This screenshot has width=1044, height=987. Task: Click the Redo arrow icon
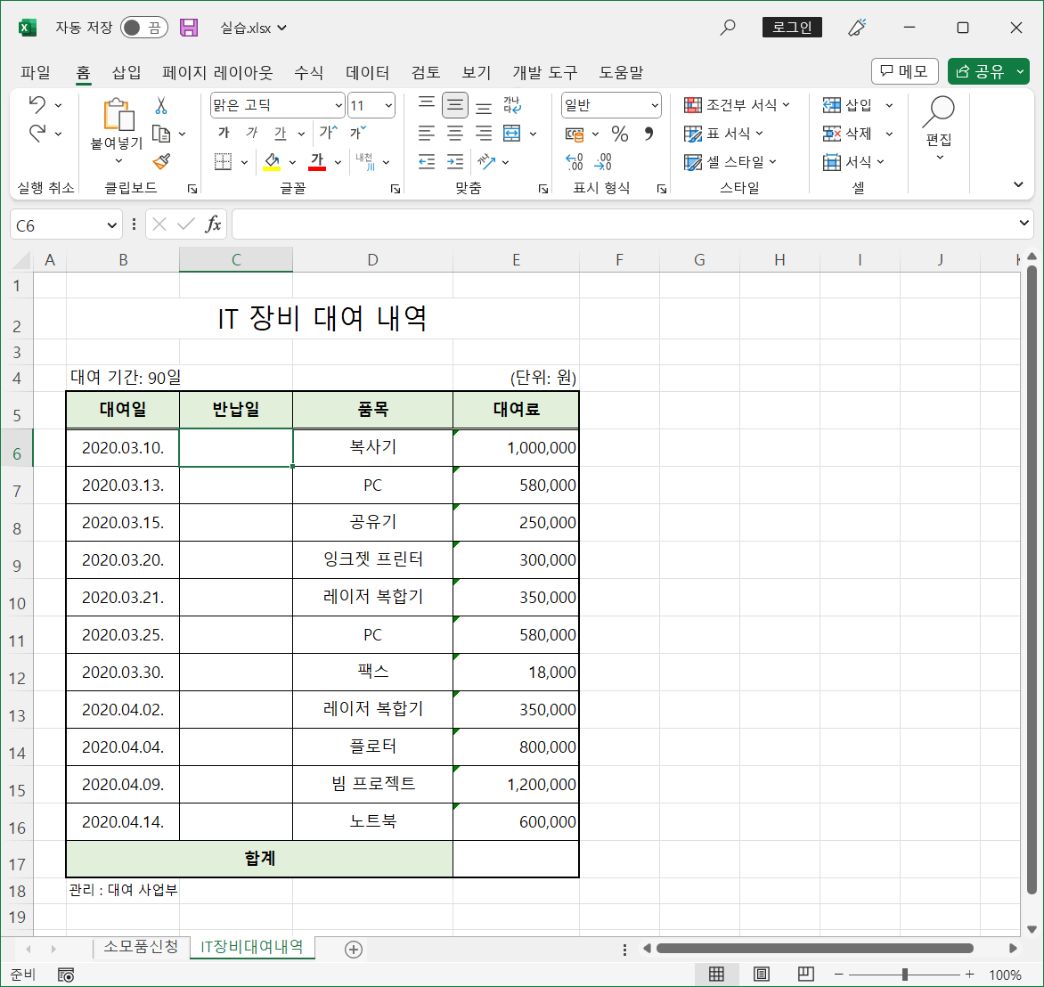click(37, 134)
